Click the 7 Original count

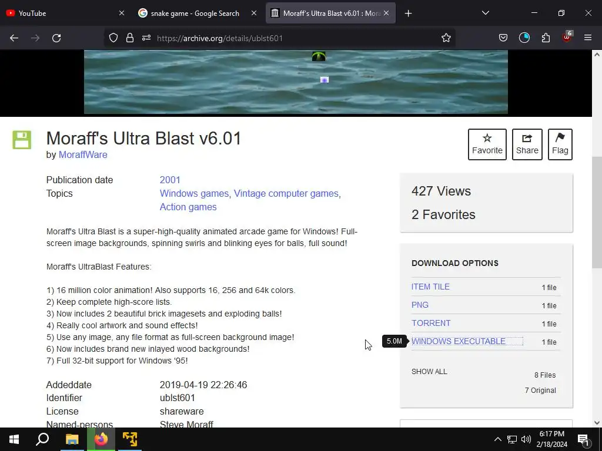tap(541, 391)
